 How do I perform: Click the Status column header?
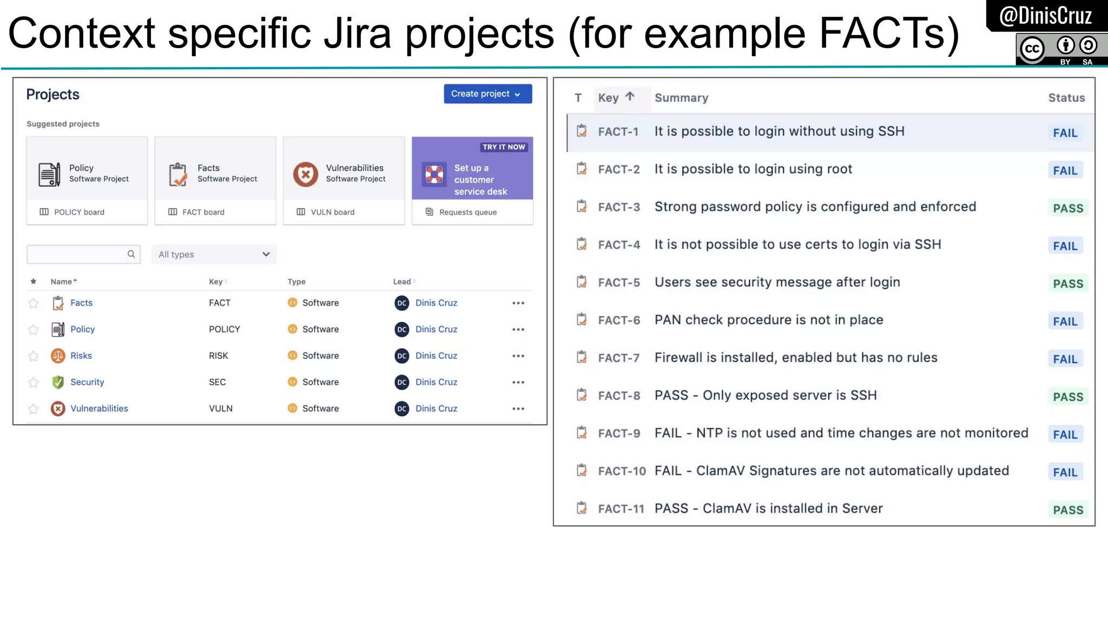click(x=1066, y=98)
